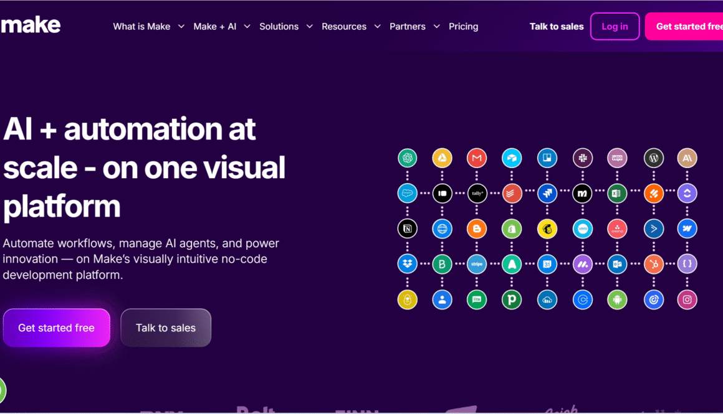Click the Stripe integration icon
The image size is (723, 414).
click(x=477, y=265)
